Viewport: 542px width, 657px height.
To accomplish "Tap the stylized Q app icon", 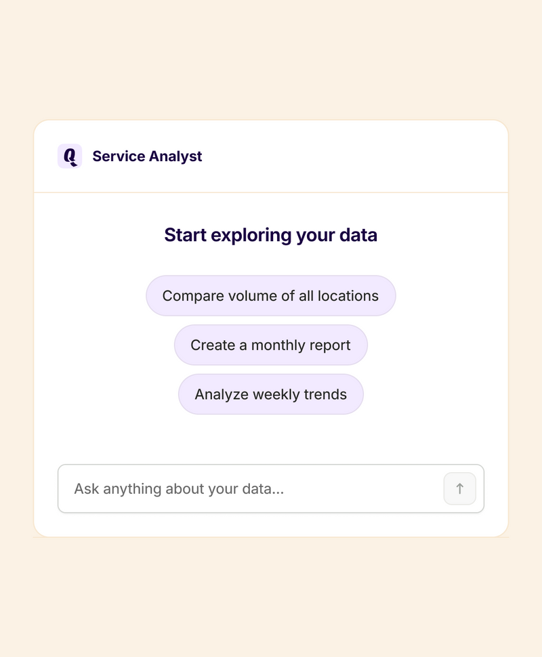I will pyautogui.click(x=70, y=156).
